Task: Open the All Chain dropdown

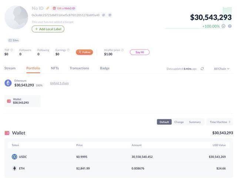Action: (x=221, y=69)
